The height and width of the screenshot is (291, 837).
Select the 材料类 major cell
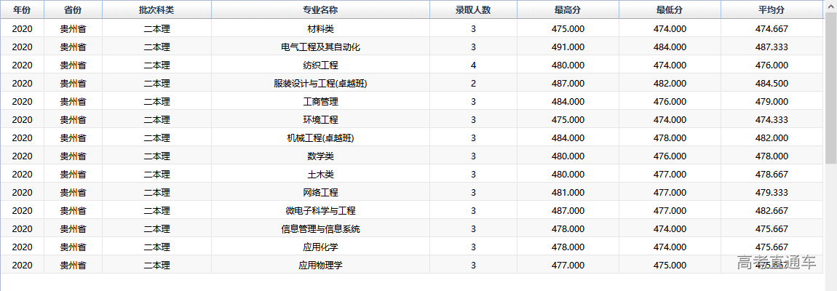pyautogui.click(x=320, y=28)
